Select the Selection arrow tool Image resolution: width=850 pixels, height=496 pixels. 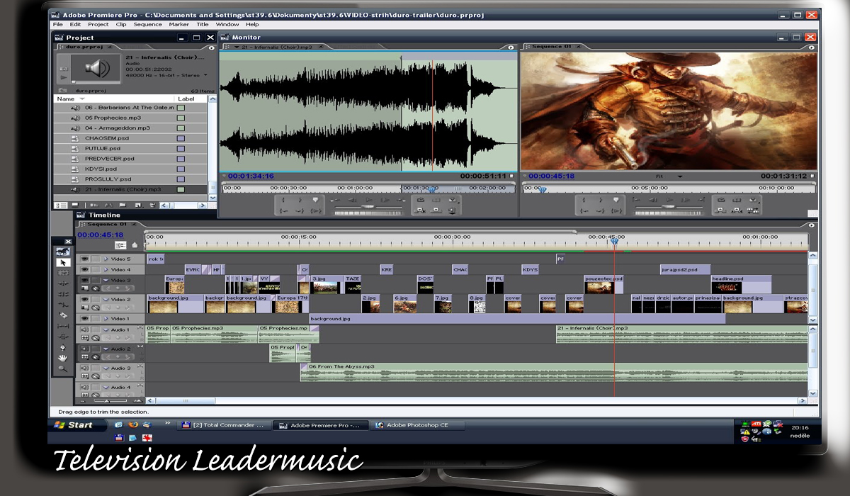(63, 262)
